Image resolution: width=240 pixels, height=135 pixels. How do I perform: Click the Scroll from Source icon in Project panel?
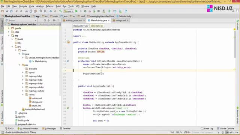pos(45,20)
